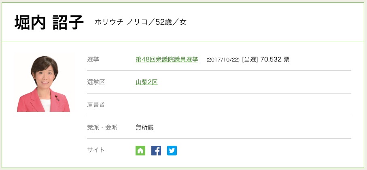367x170 pixels.
Task: Click the election date (2017/10/22)
Action: coord(223,60)
